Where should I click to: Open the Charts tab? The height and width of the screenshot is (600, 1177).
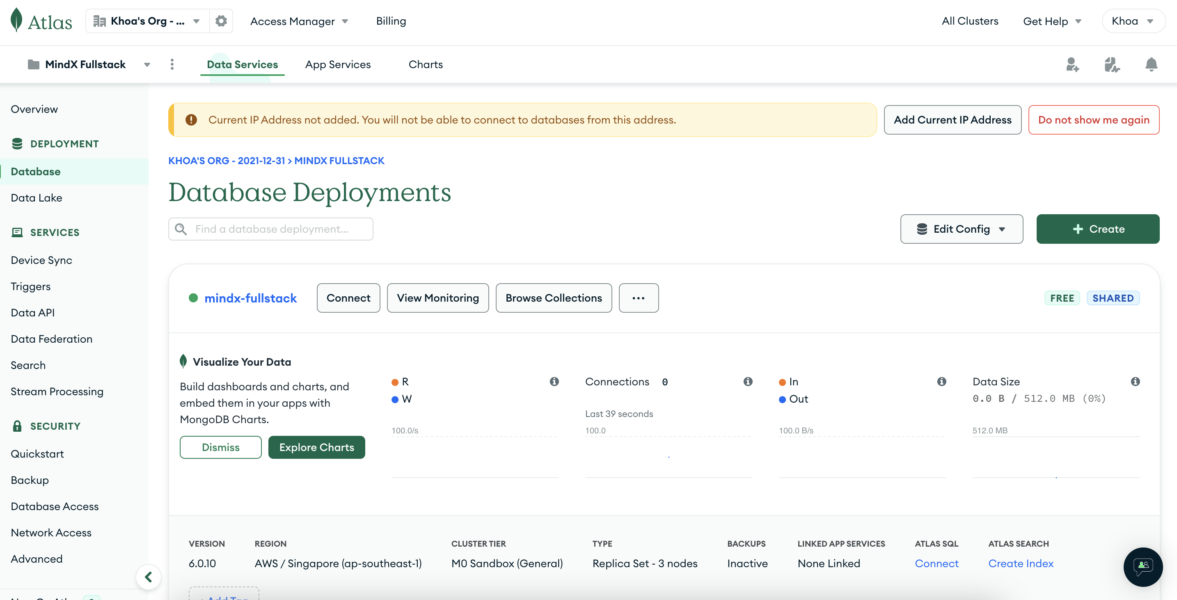point(426,64)
